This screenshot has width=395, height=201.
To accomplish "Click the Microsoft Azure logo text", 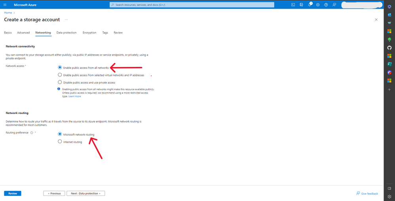I will pos(25,5).
